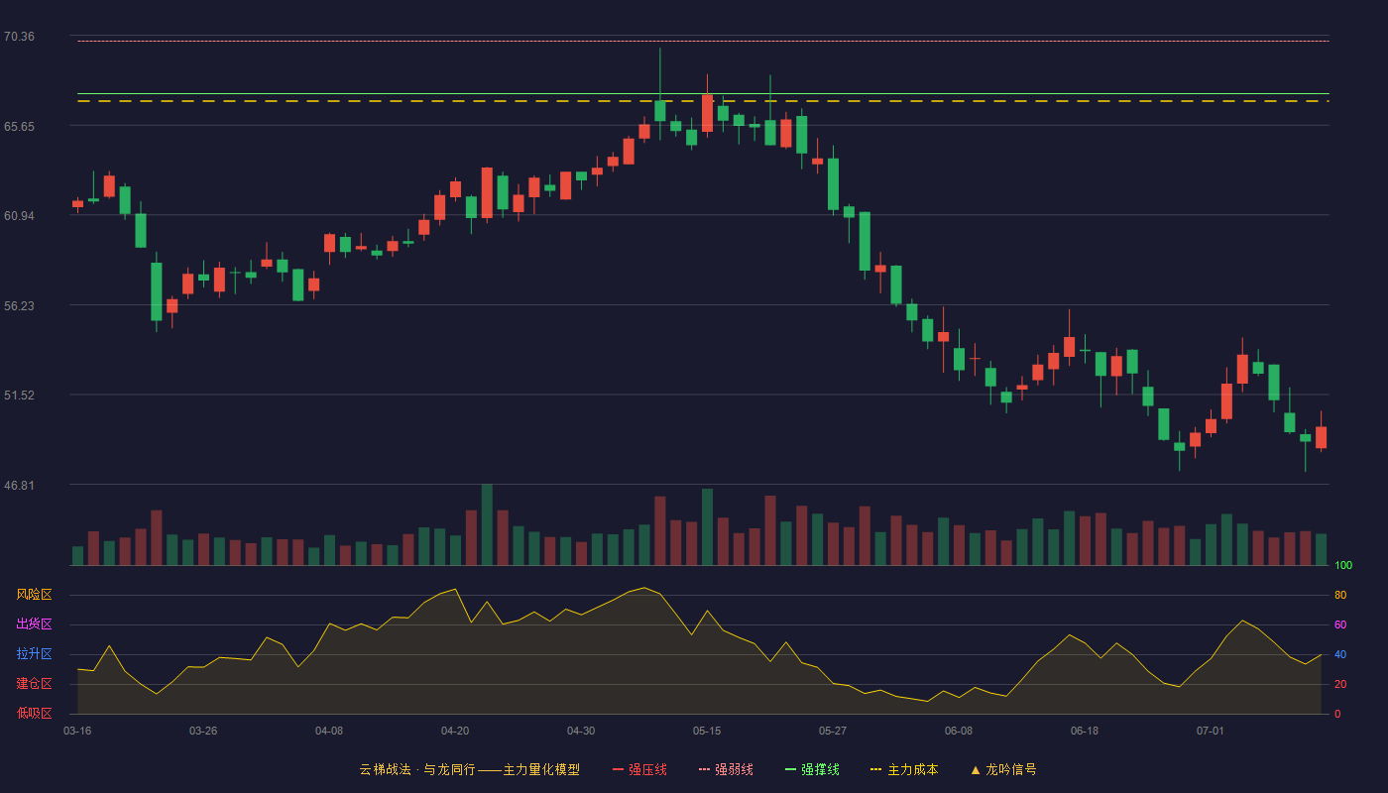Click the 05-15 date label
1388x793 pixels.
pyautogui.click(x=707, y=731)
